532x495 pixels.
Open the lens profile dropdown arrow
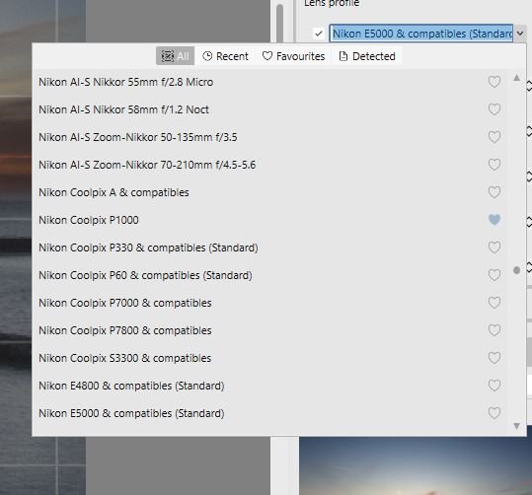point(520,34)
